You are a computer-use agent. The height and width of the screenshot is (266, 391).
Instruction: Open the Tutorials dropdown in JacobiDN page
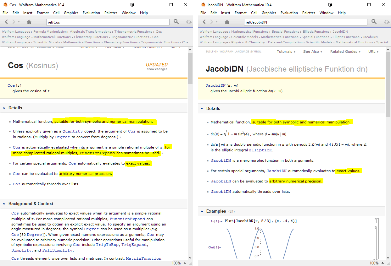[x=286, y=52]
